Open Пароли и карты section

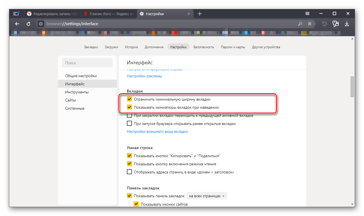[x=233, y=47]
